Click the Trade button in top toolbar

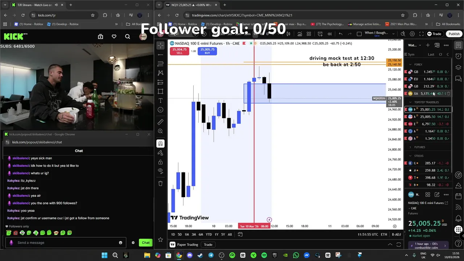coord(434,34)
